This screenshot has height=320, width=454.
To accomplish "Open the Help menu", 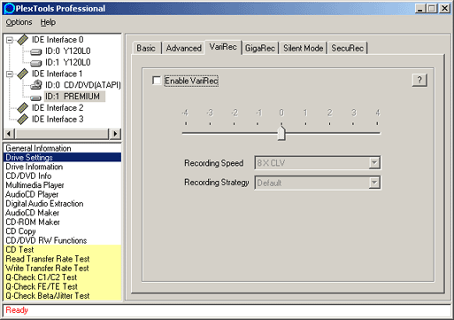I will [x=48, y=22].
